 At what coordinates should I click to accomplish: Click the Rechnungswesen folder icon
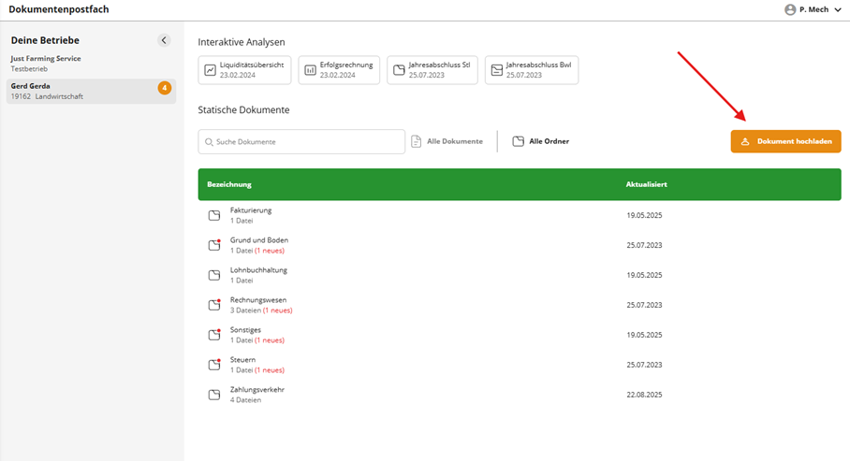(214, 305)
